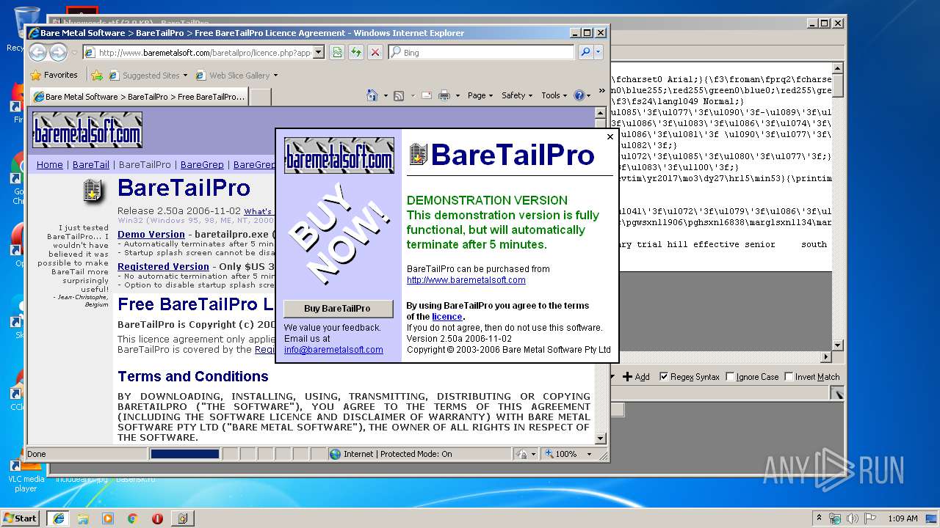Open the licence link in dialog

tap(447, 317)
